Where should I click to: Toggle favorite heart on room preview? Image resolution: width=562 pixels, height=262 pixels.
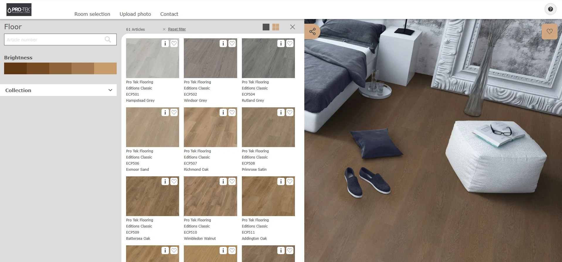[549, 32]
